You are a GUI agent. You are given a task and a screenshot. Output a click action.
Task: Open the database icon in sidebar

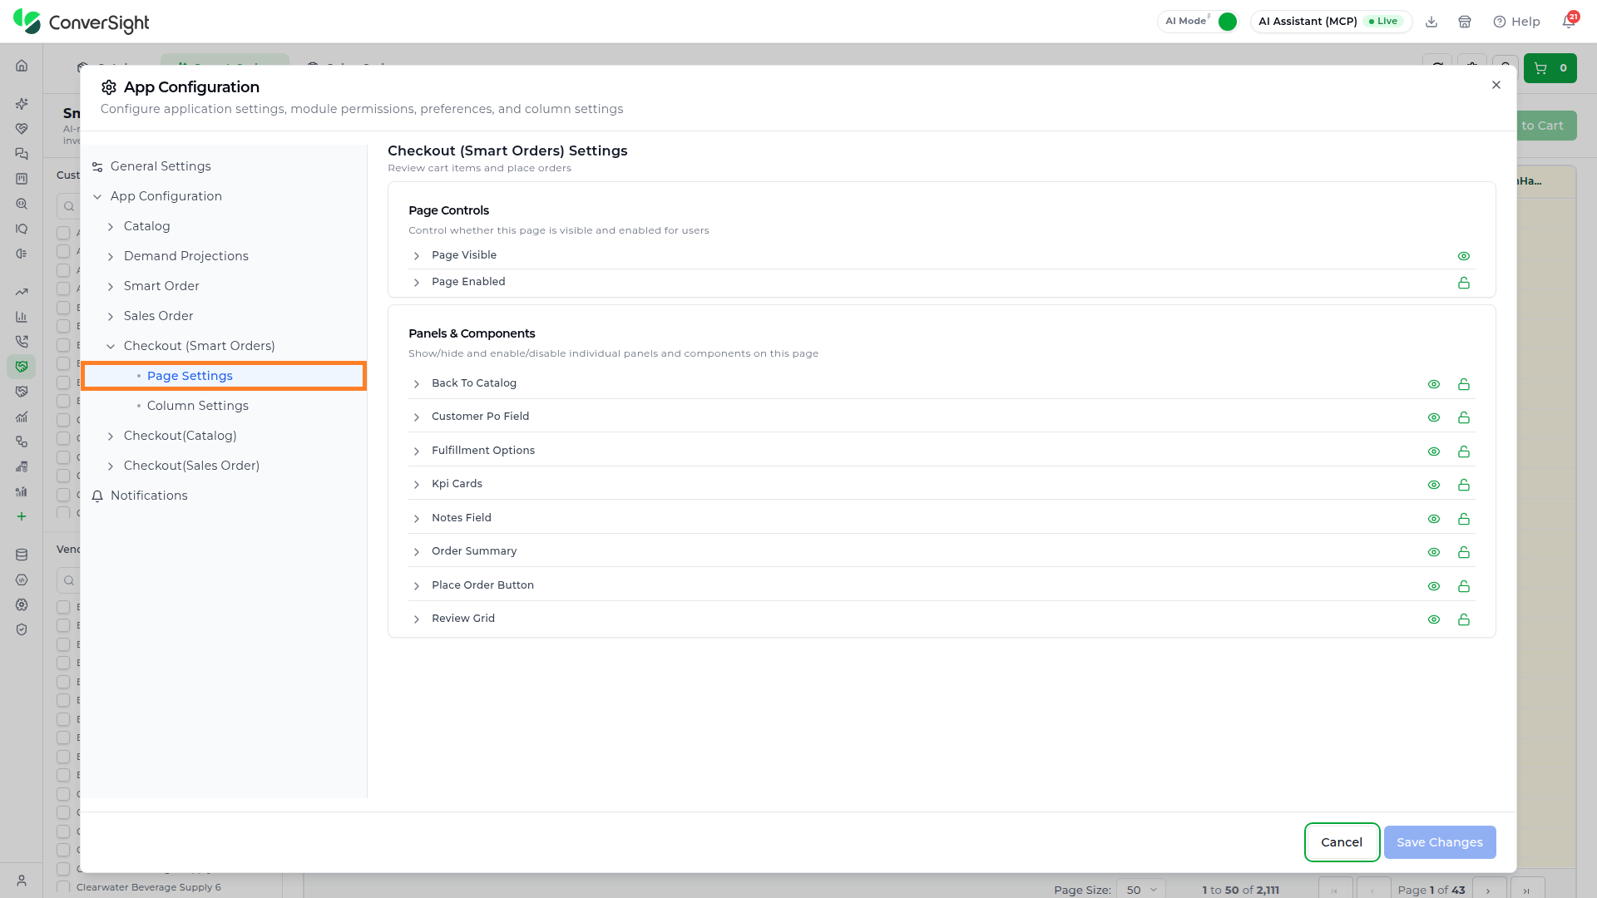coord(22,555)
